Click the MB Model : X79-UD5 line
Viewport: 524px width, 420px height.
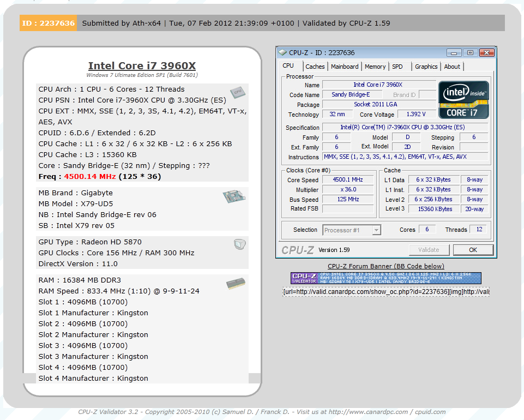tap(76, 203)
